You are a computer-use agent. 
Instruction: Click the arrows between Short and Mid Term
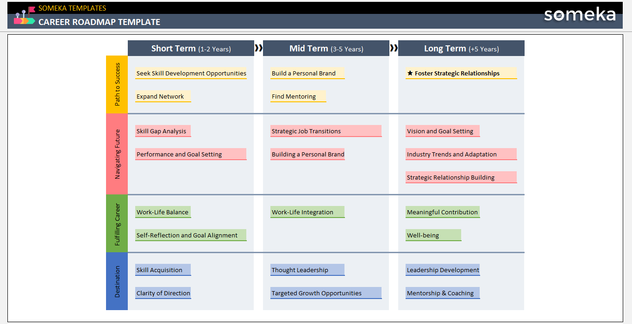[x=259, y=48]
